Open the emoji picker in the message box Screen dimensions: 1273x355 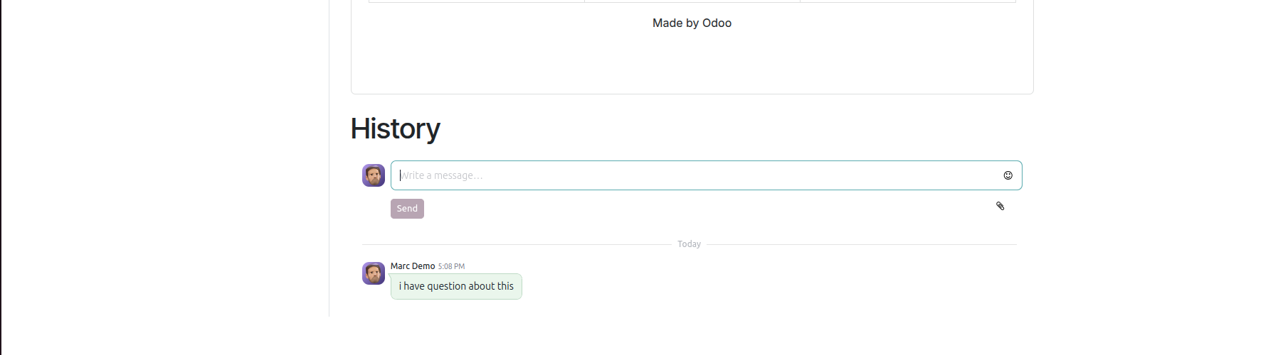pyautogui.click(x=1008, y=175)
